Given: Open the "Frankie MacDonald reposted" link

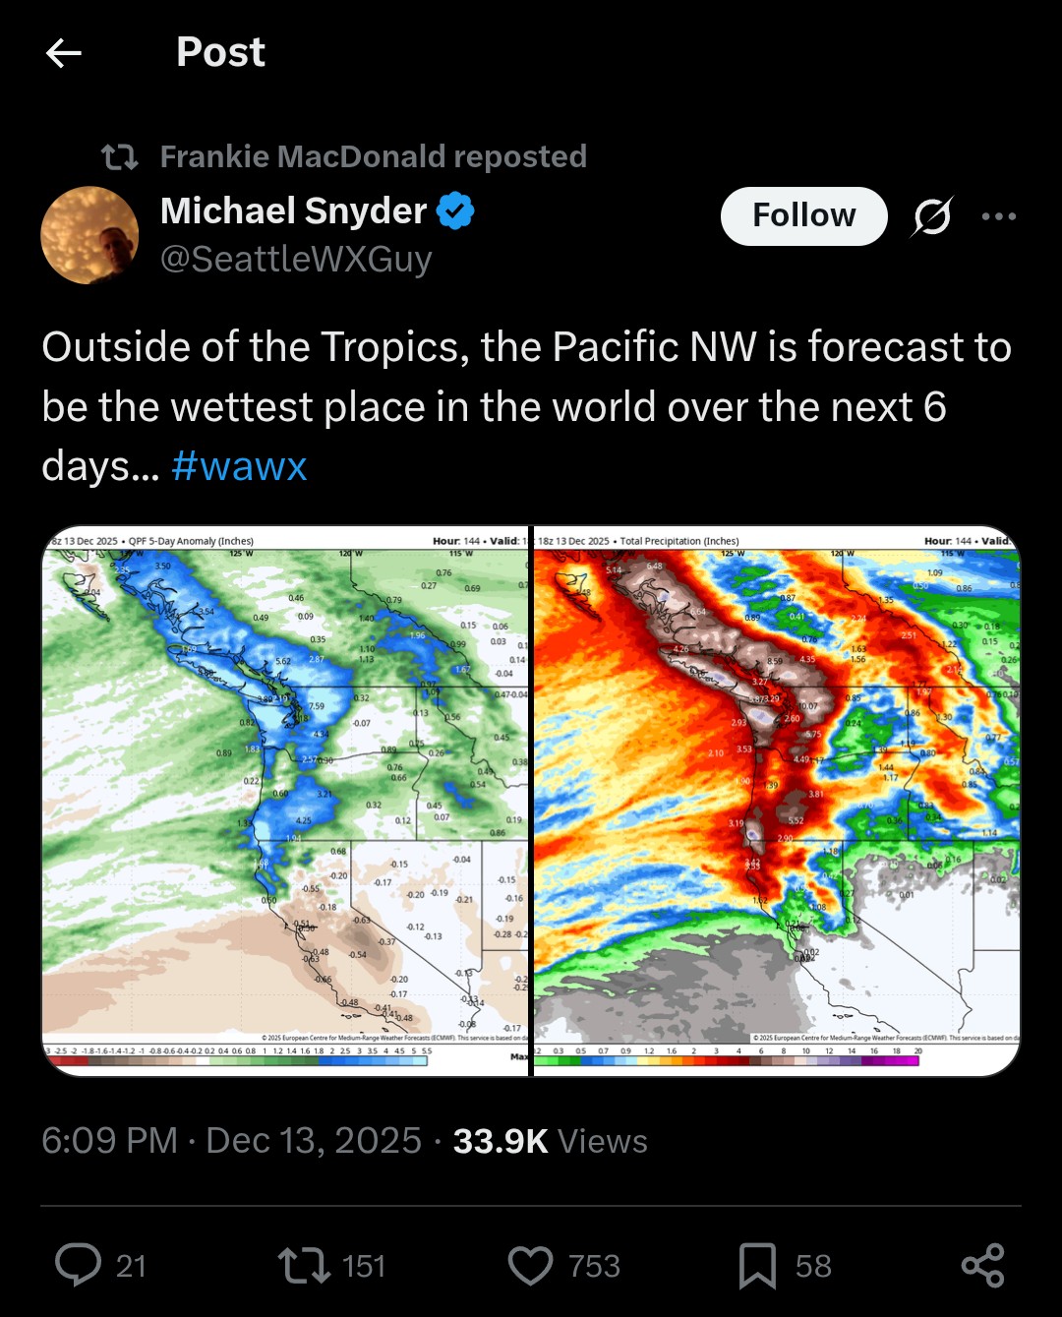Looking at the screenshot, I should (373, 156).
